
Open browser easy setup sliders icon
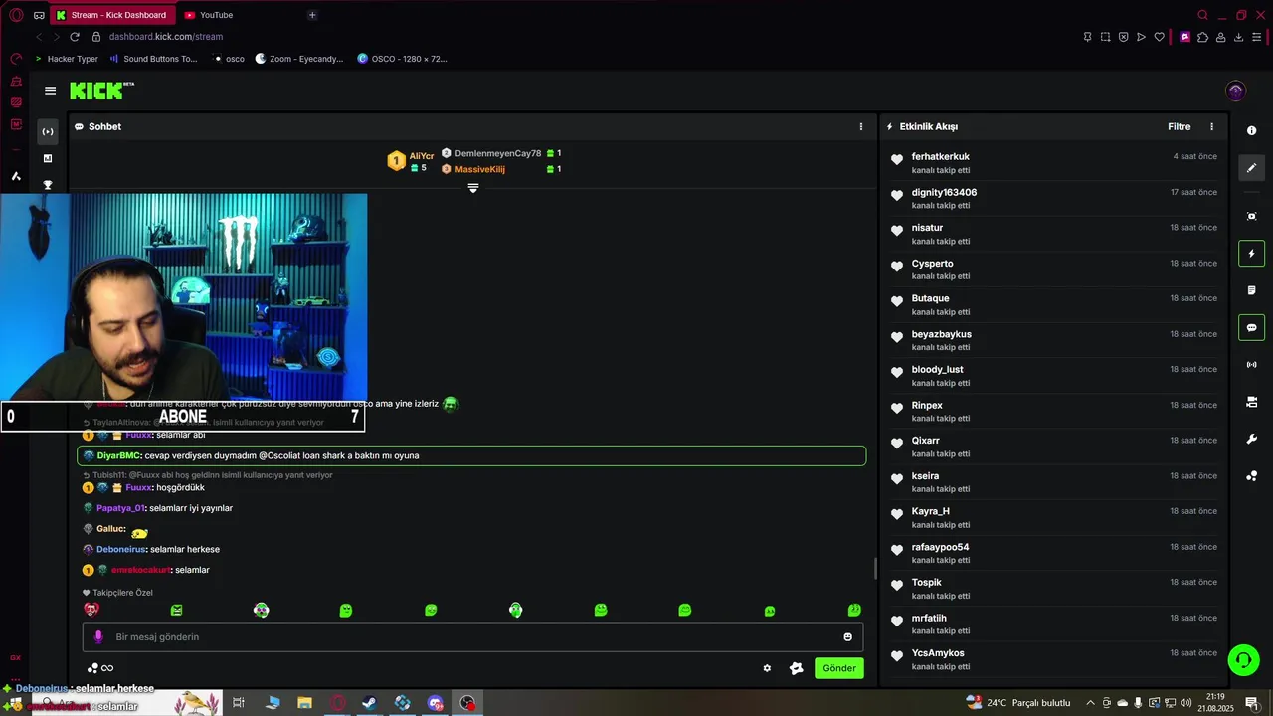coord(1257,37)
